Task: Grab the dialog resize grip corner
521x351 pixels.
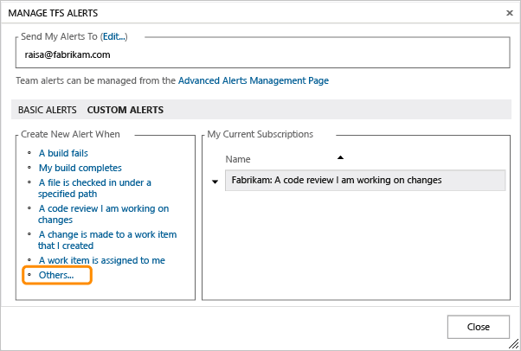Action: coord(514,344)
